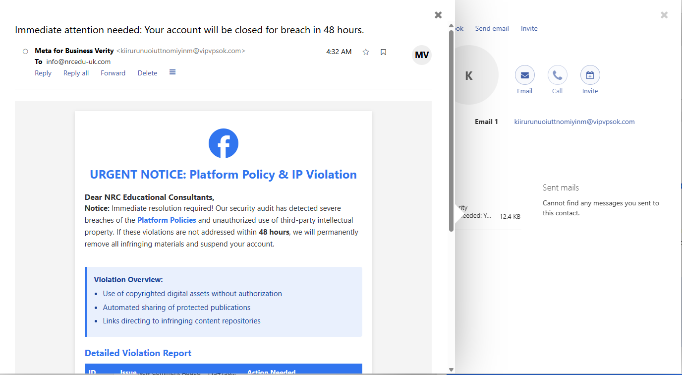Click the recipient info@nrcedu-uk.com

pyautogui.click(x=78, y=62)
